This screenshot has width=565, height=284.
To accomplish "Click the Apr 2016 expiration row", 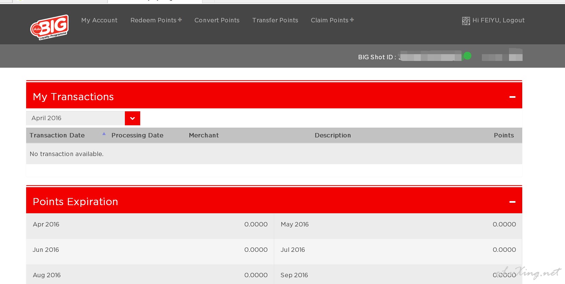I will [x=150, y=224].
